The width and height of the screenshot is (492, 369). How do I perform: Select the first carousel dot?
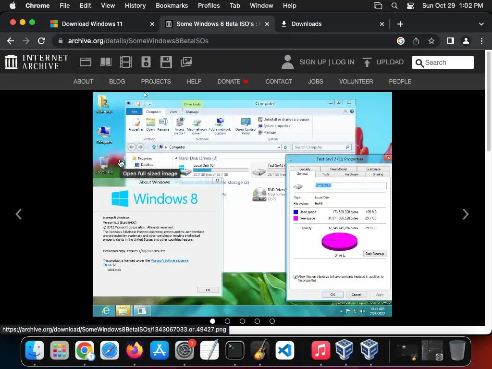pyautogui.click(x=212, y=321)
